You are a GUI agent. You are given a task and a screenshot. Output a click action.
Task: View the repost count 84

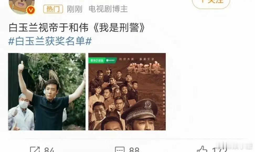[x=49, y=150]
